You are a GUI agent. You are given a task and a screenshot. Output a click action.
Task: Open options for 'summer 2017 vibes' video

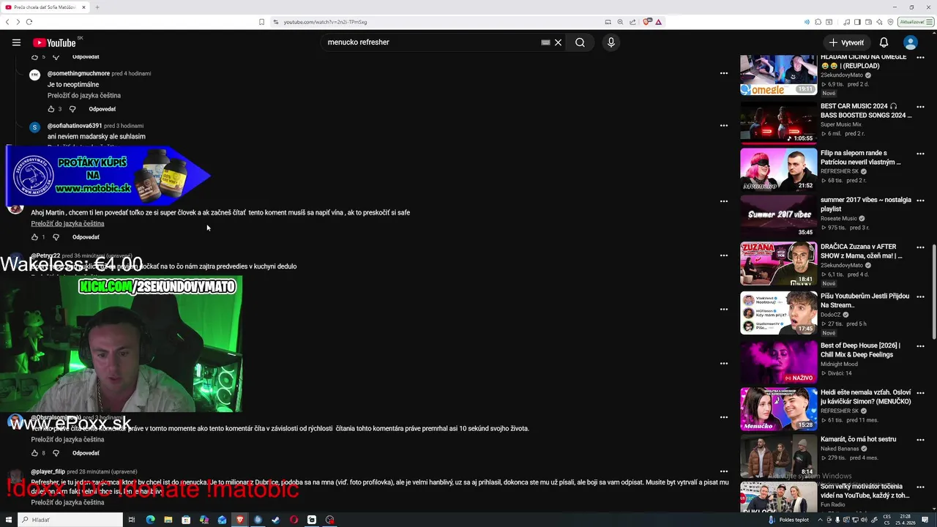pos(920,201)
